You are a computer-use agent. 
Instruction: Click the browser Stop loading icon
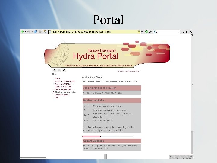40,32
